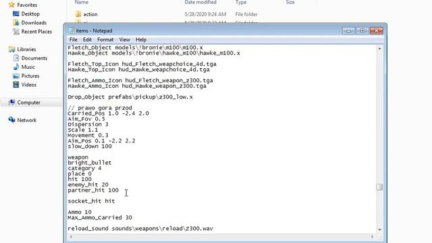This screenshot has width=432, height=243.
Task: Click the Libraries icon in sidebar
Action: tap(11, 49)
